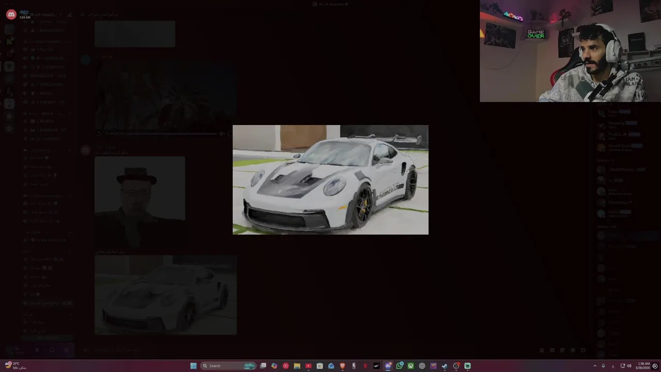Open Netflix from the taskbar

point(365,366)
